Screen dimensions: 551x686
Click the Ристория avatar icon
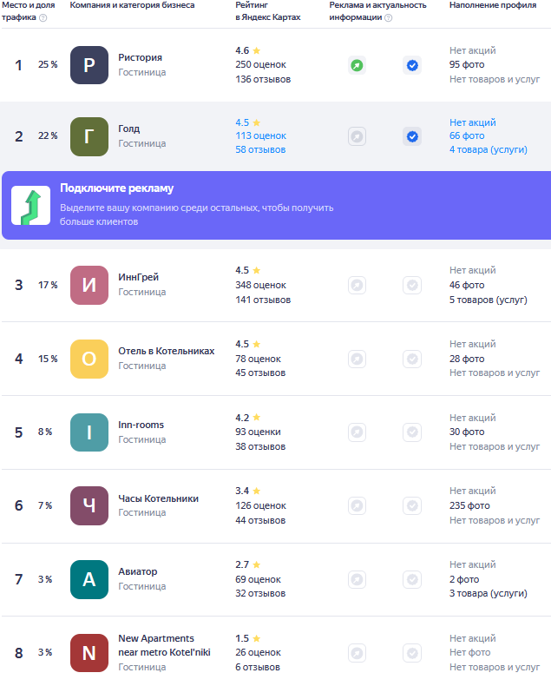(x=89, y=65)
